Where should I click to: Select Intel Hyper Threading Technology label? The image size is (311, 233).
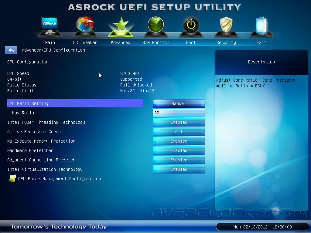click(x=46, y=122)
